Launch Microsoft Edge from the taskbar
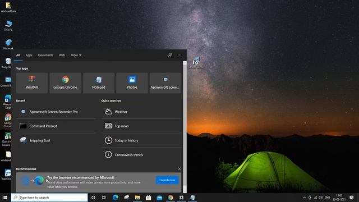The height and width of the screenshot is (202, 359). [x=116, y=198]
